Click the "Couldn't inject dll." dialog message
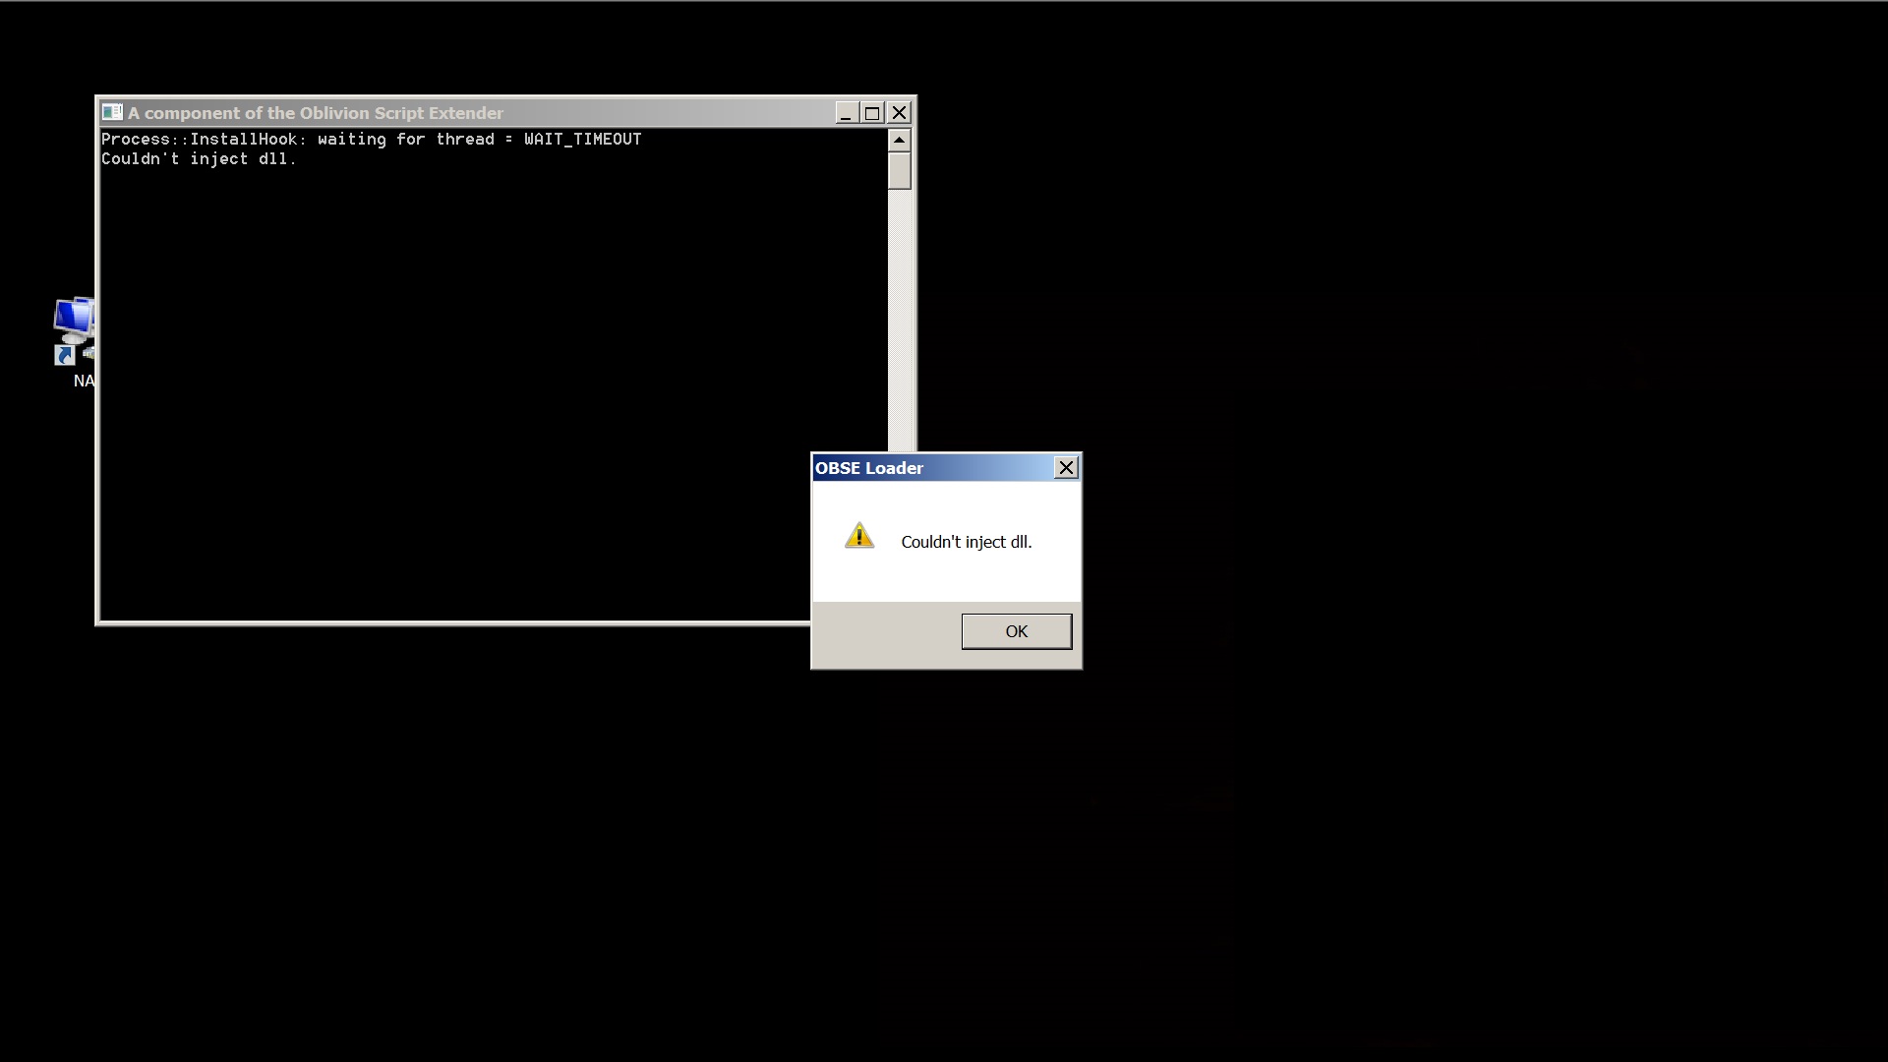 coord(966,542)
